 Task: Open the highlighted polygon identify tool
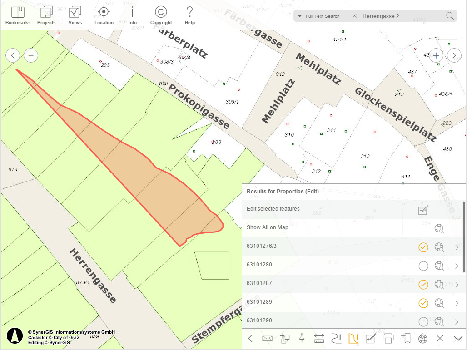353,338
